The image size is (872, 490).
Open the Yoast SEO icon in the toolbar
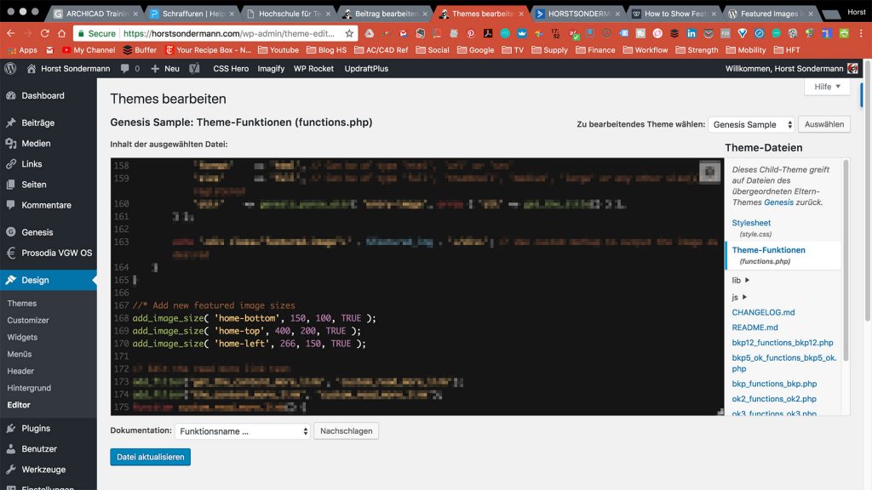point(194,67)
